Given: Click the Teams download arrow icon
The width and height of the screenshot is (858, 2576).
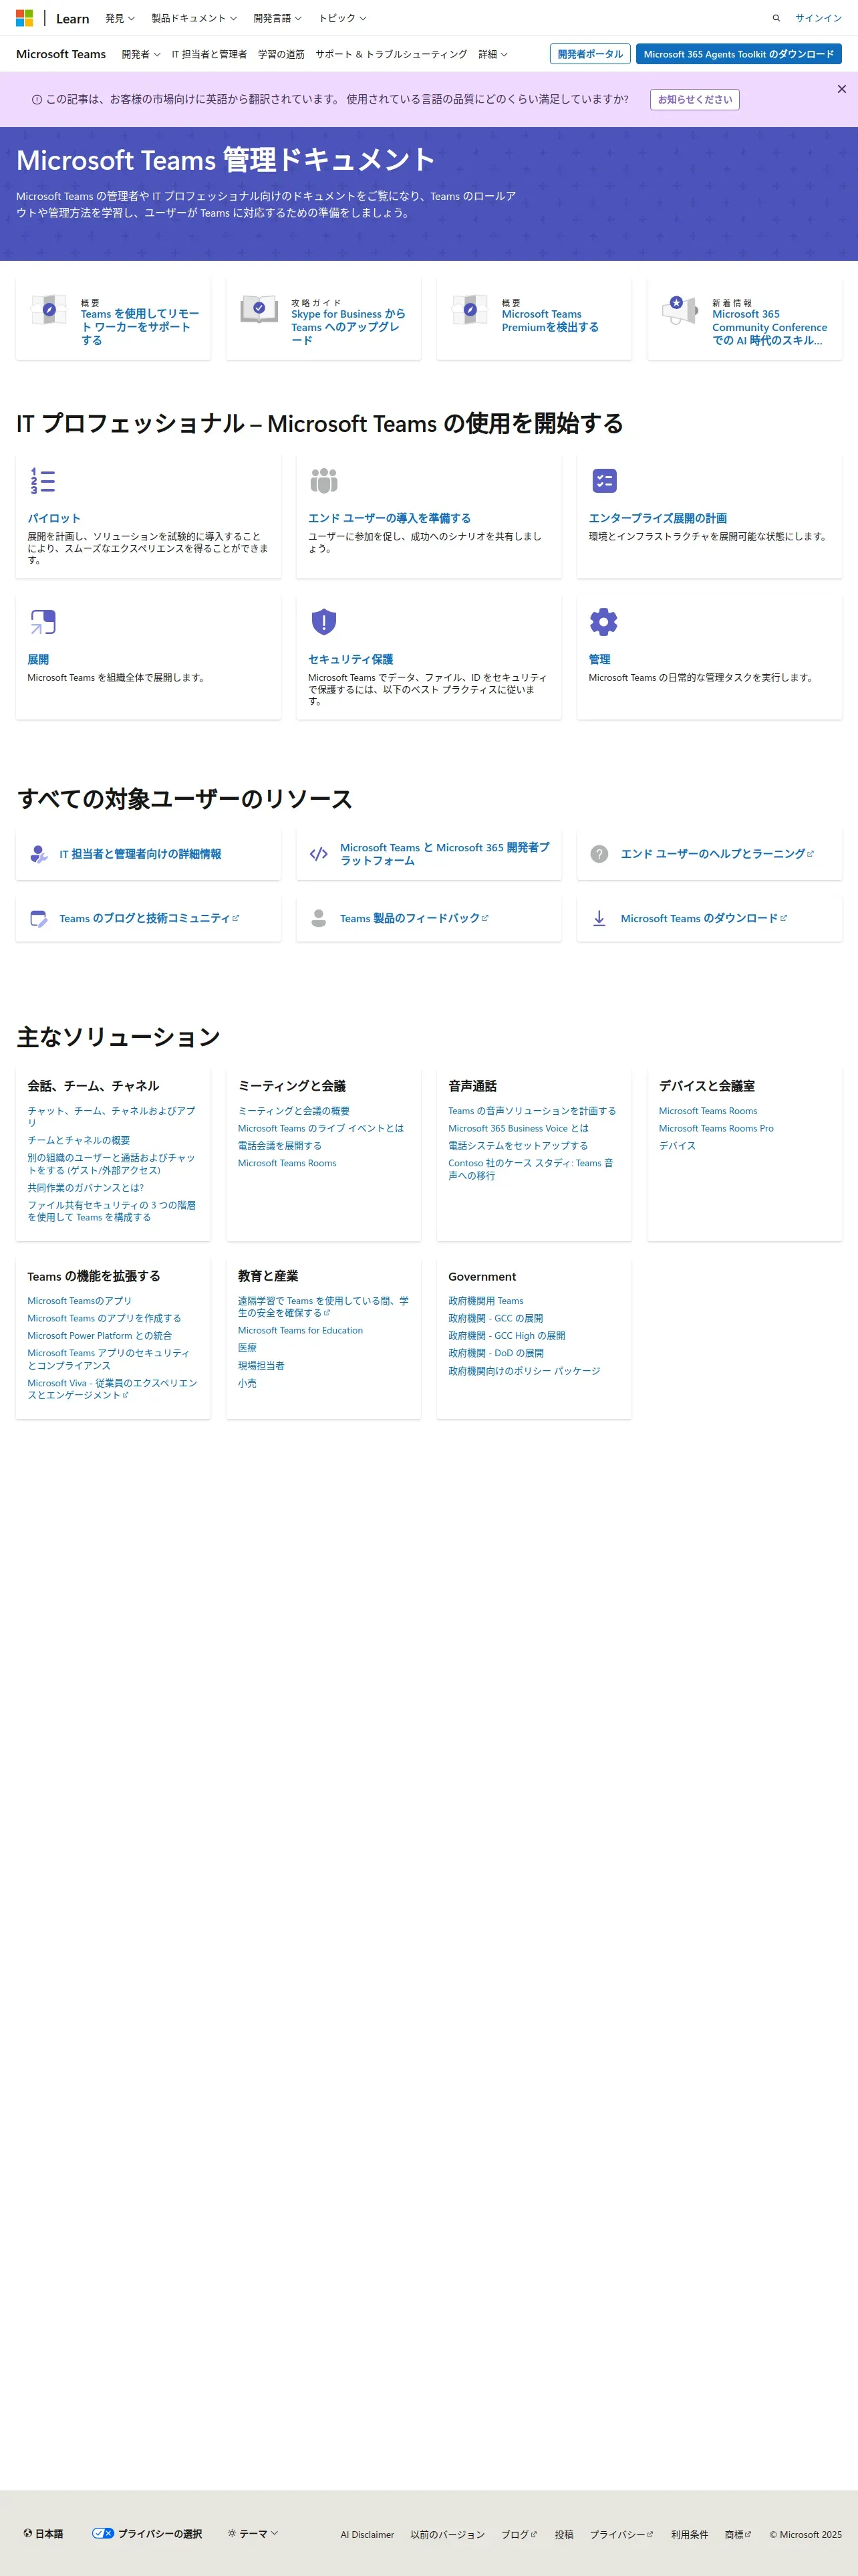Looking at the screenshot, I should (x=599, y=918).
